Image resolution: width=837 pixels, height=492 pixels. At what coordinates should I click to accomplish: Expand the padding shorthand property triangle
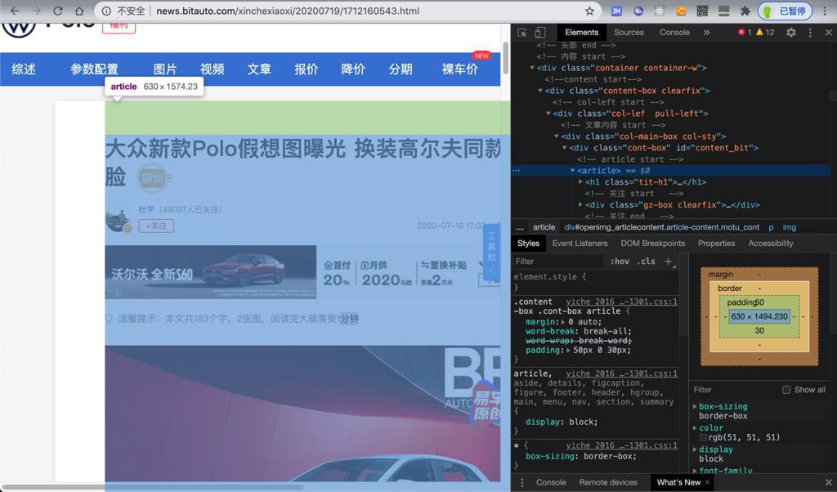click(569, 351)
